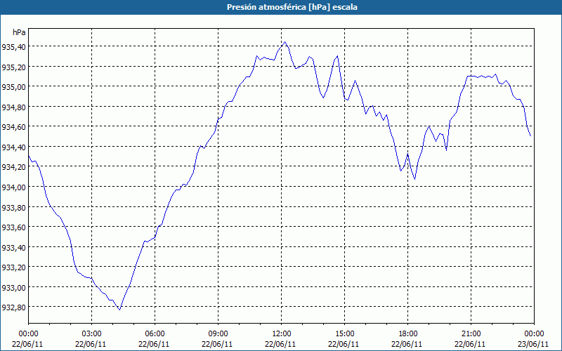The height and width of the screenshot is (351, 562).
Task: Click the '09:00' time label
Action: point(218,334)
